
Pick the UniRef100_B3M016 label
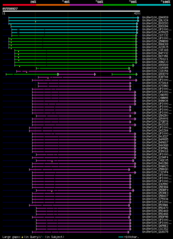(x=155, y=151)
